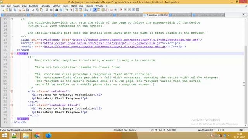This screenshot has height=139, width=248.
Task: Collapse the comment fold at line 11
Action: tap(12, 19)
